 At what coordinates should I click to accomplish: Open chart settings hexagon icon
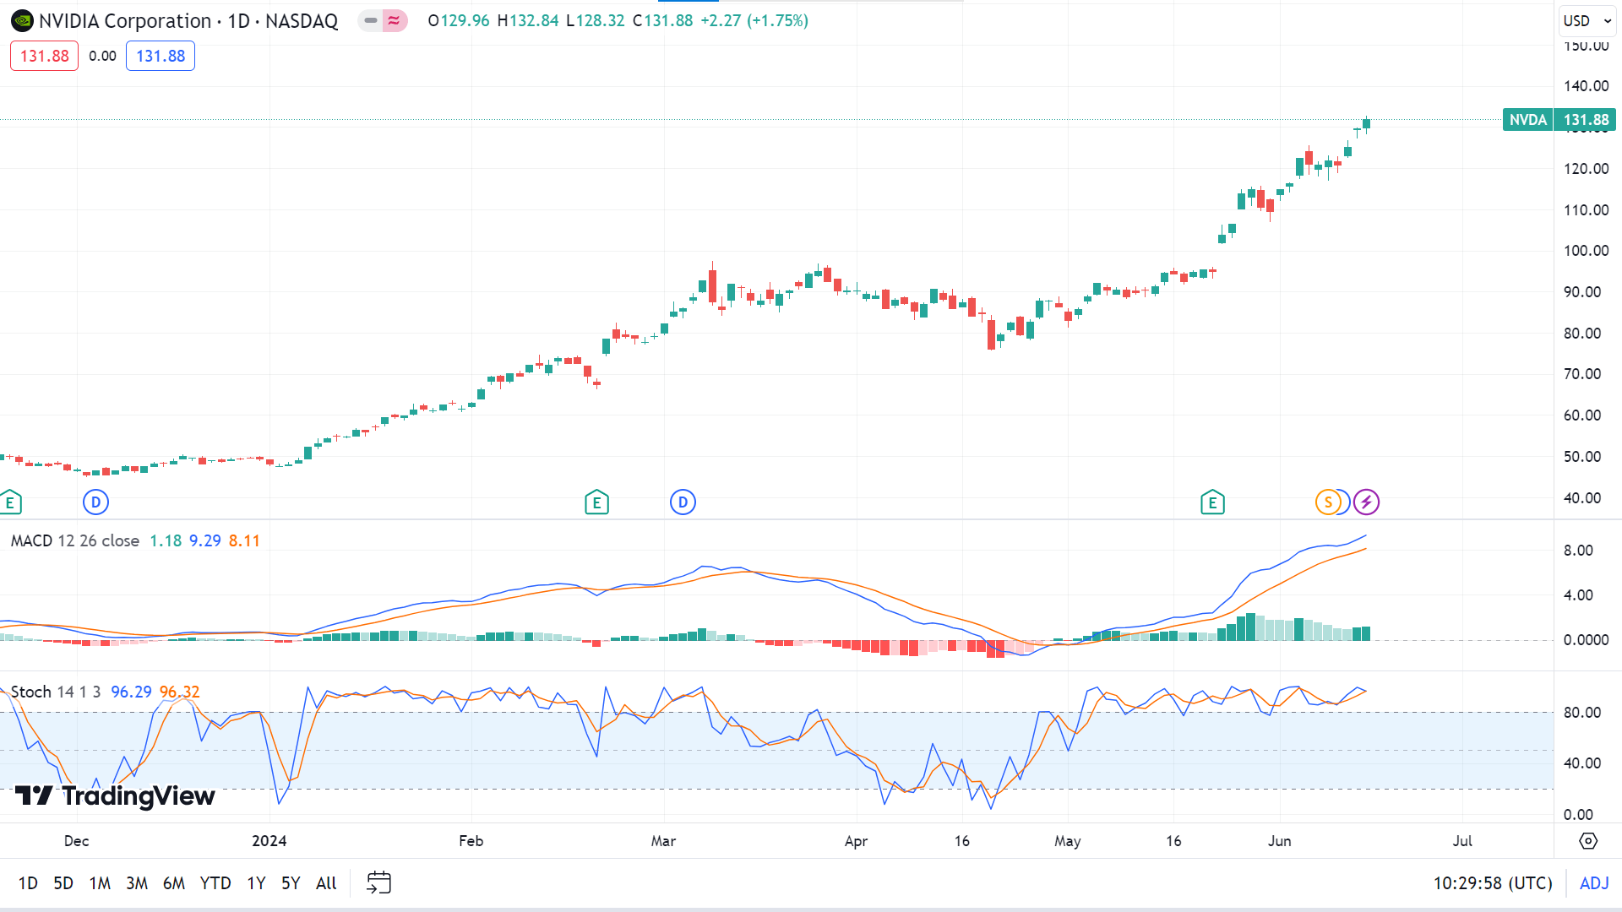pos(1588,841)
